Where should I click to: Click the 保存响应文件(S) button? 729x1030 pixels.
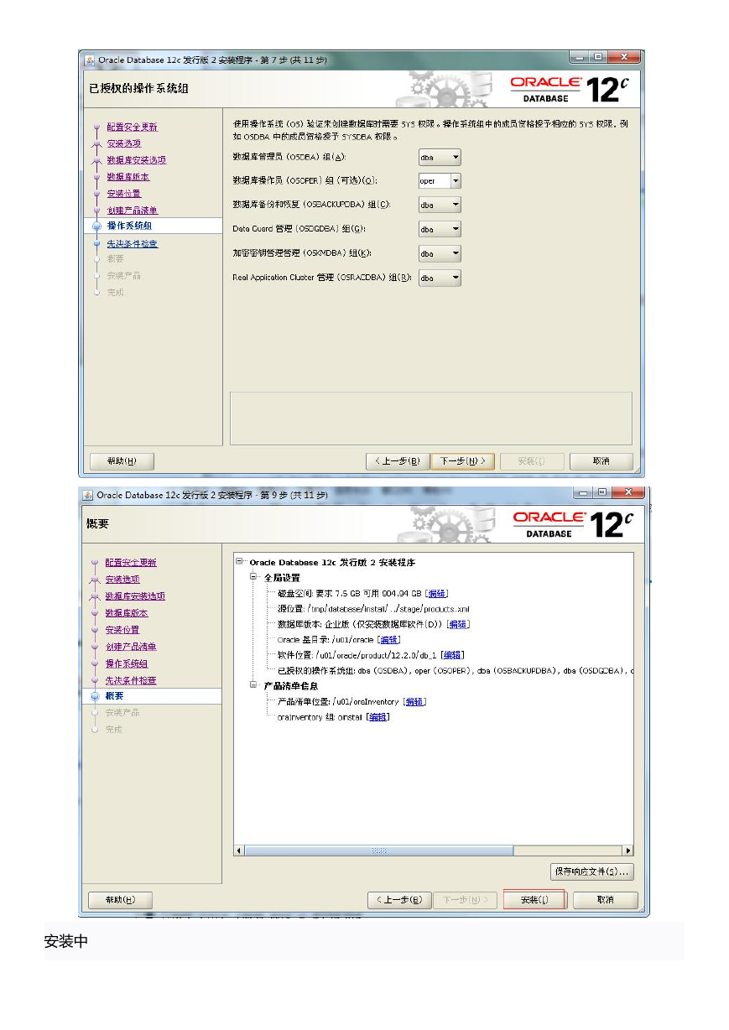pos(591,872)
